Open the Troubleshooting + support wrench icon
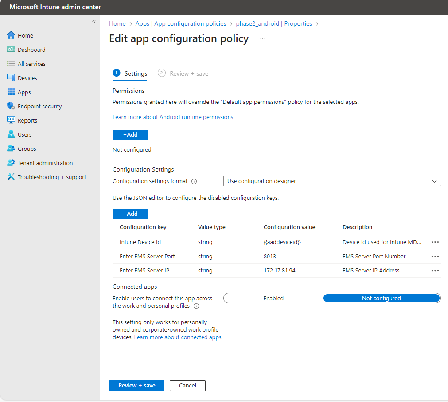The height and width of the screenshot is (402, 448). [11, 177]
